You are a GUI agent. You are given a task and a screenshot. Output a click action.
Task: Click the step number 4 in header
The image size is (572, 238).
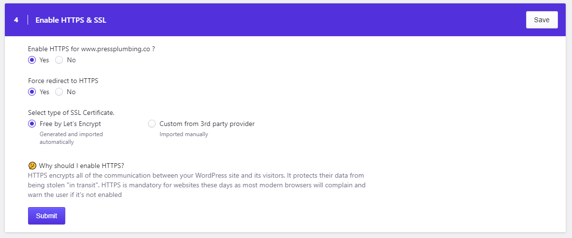click(16, 20)
